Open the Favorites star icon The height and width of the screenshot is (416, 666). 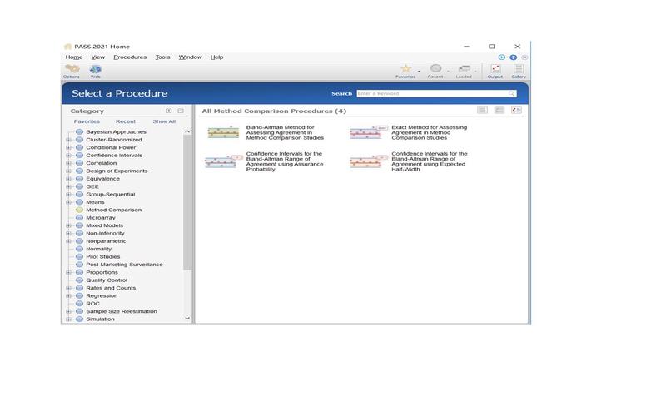tap(406, 69)
